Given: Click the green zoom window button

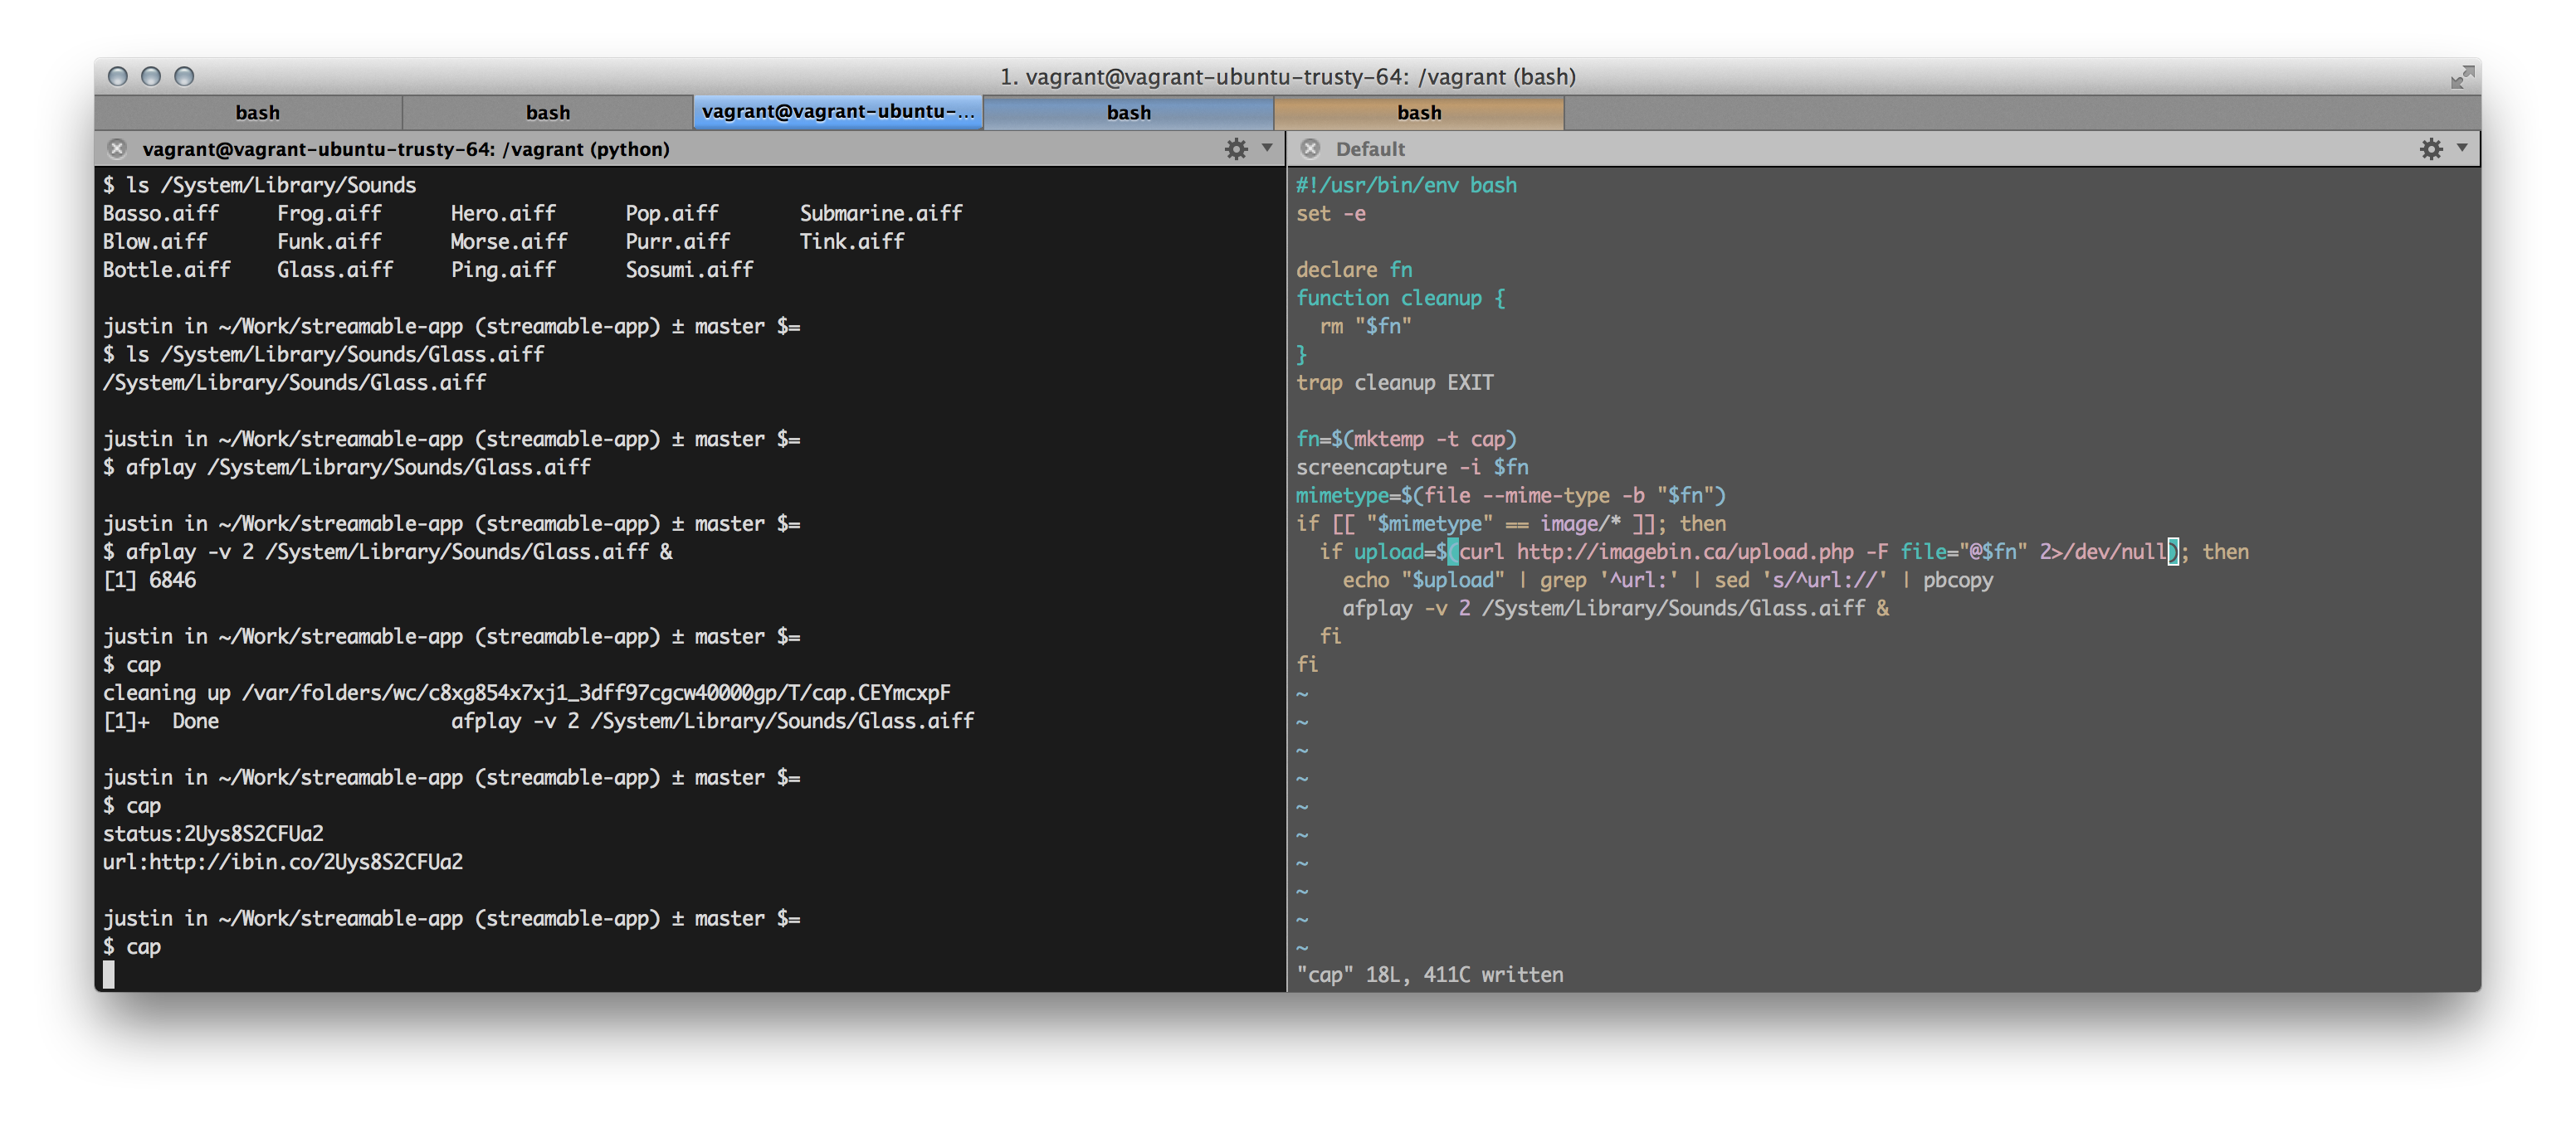Looking at the screenshot, I should tap(184, 76).
